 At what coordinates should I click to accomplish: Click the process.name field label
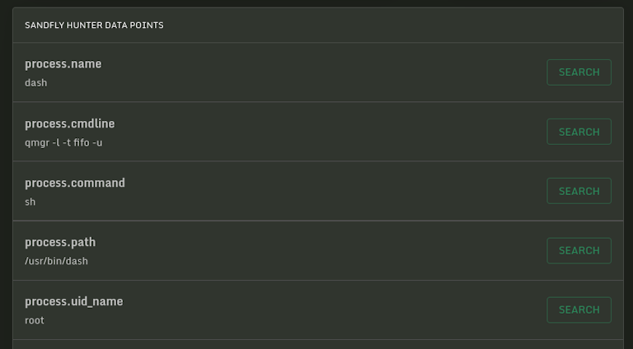63,64
